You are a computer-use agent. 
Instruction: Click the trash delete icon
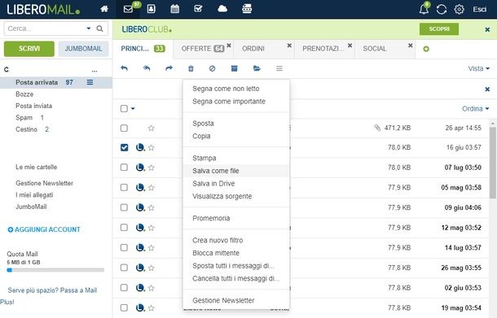pos(191,68)
